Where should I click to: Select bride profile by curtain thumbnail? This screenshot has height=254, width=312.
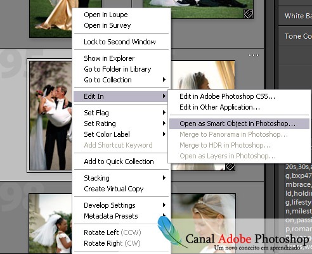203,75
